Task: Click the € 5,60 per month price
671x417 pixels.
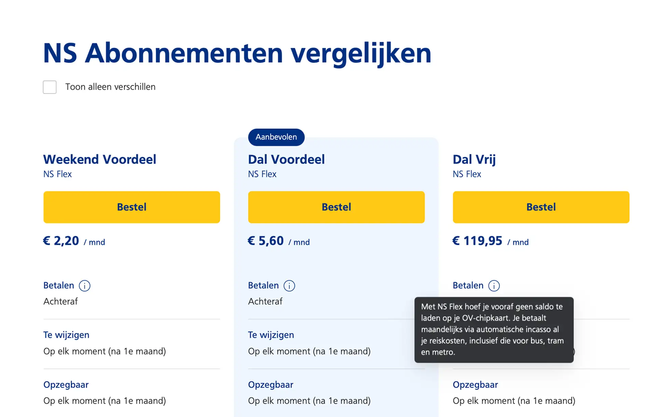Action: [x=278, y=241]
